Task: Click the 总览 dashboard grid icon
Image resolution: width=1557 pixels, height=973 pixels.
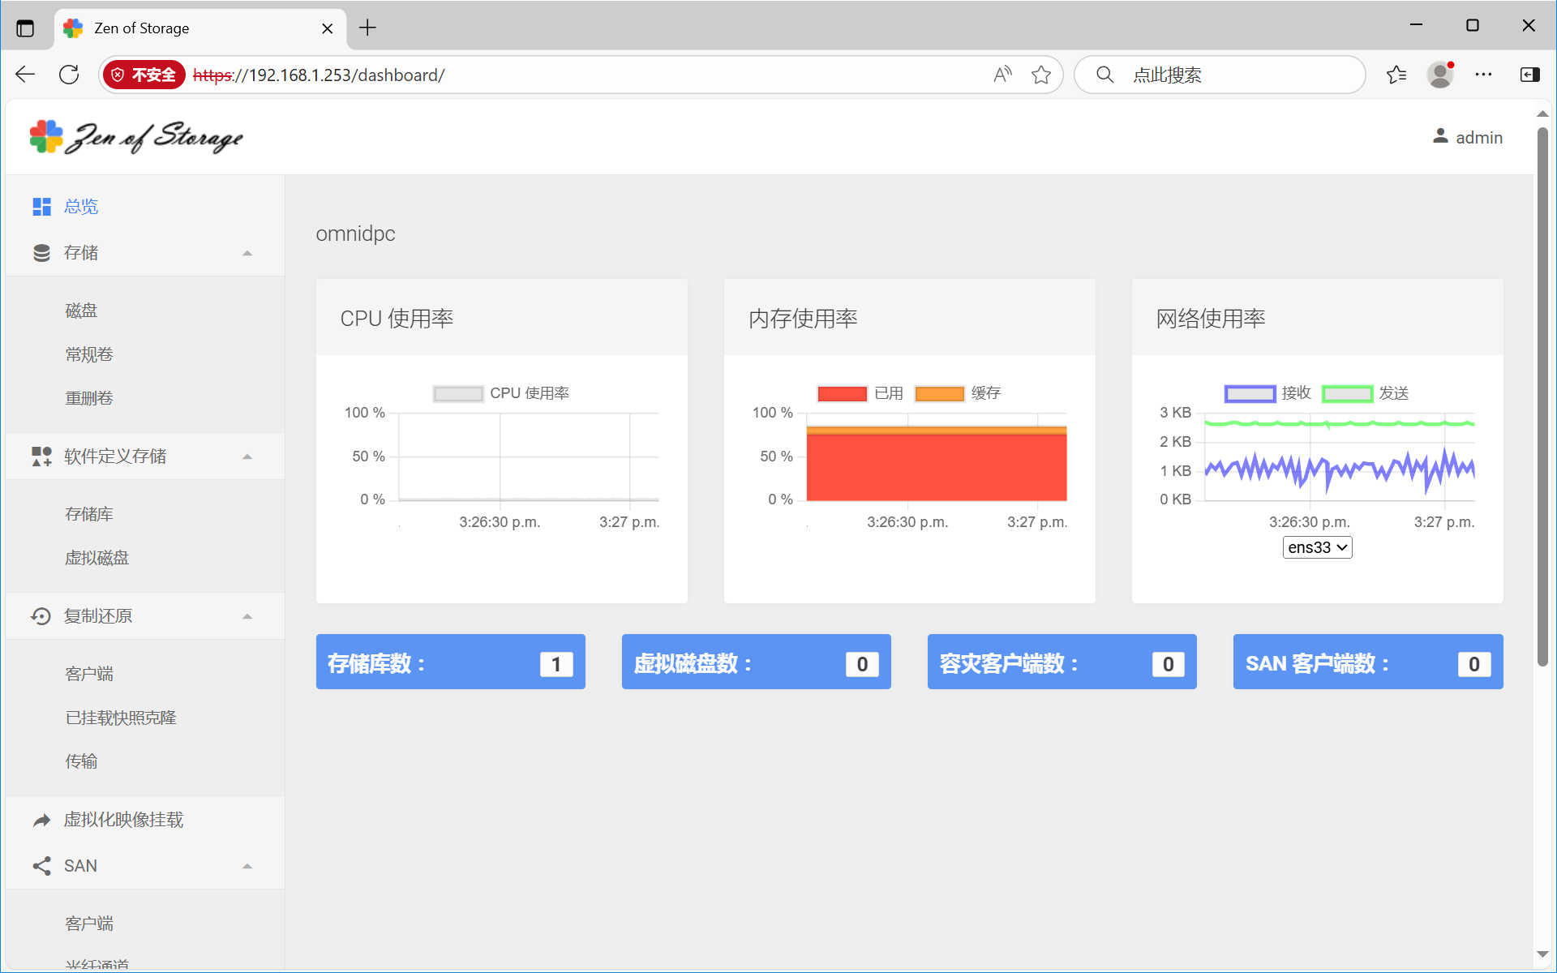Action: pos(41,207)
